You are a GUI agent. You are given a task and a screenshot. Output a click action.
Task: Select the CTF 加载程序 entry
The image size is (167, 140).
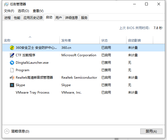pos(26,55)
